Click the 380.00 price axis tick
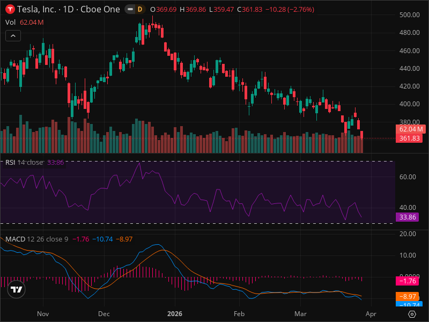 point(409,122)
